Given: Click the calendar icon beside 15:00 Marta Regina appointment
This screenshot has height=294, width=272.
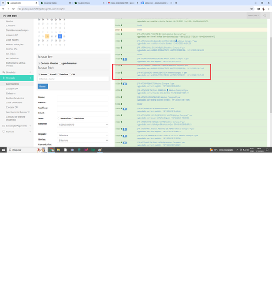Looking at the screenshot, I should coord(125,129).
